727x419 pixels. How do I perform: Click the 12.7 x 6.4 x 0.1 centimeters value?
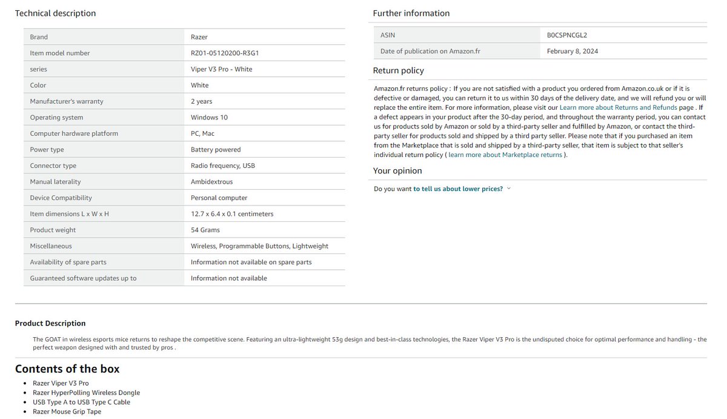[x=232, y=213]
